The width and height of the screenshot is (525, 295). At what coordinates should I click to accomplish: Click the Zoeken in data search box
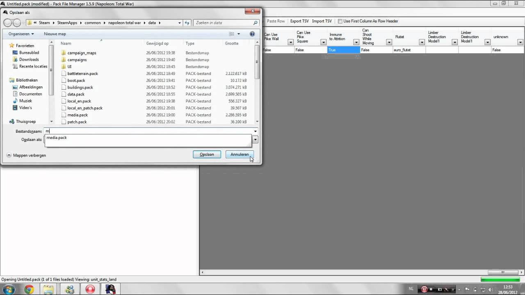click(227, 23)
